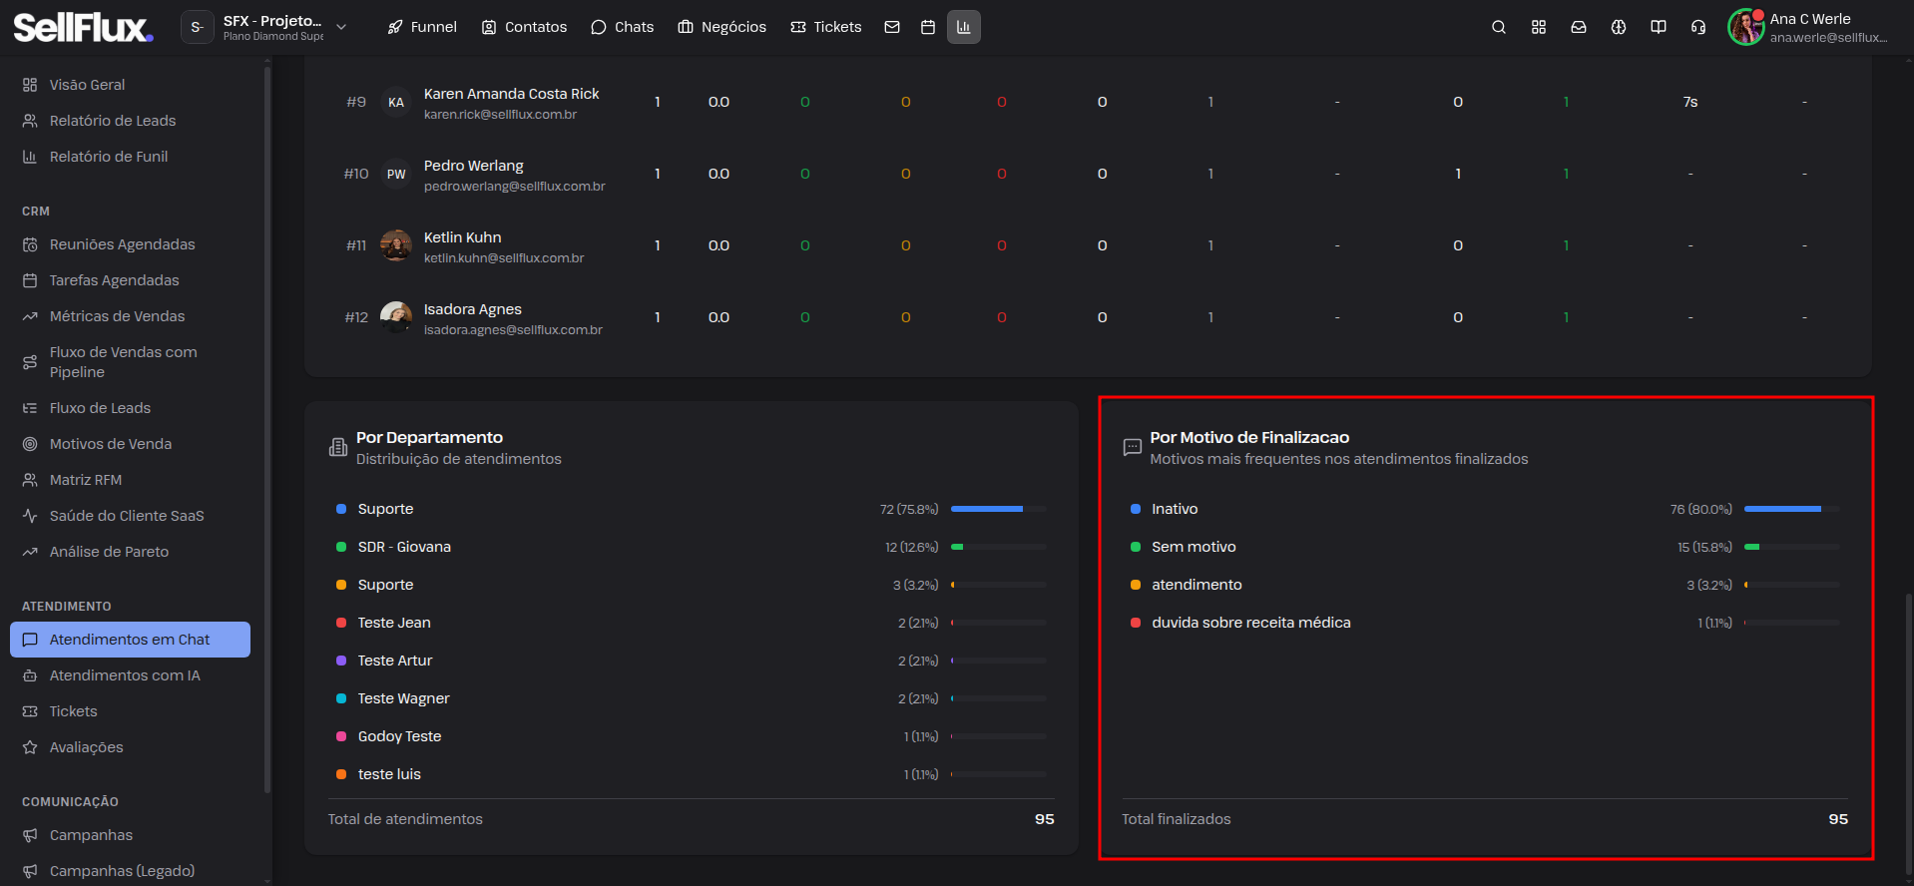Open Negócios from the top navigation
1914x886 pixels.
click(x=721, y=27)
